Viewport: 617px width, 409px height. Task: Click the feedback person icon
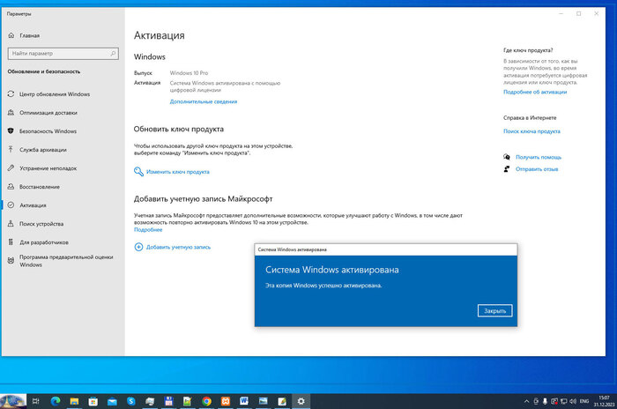[507, 169]
